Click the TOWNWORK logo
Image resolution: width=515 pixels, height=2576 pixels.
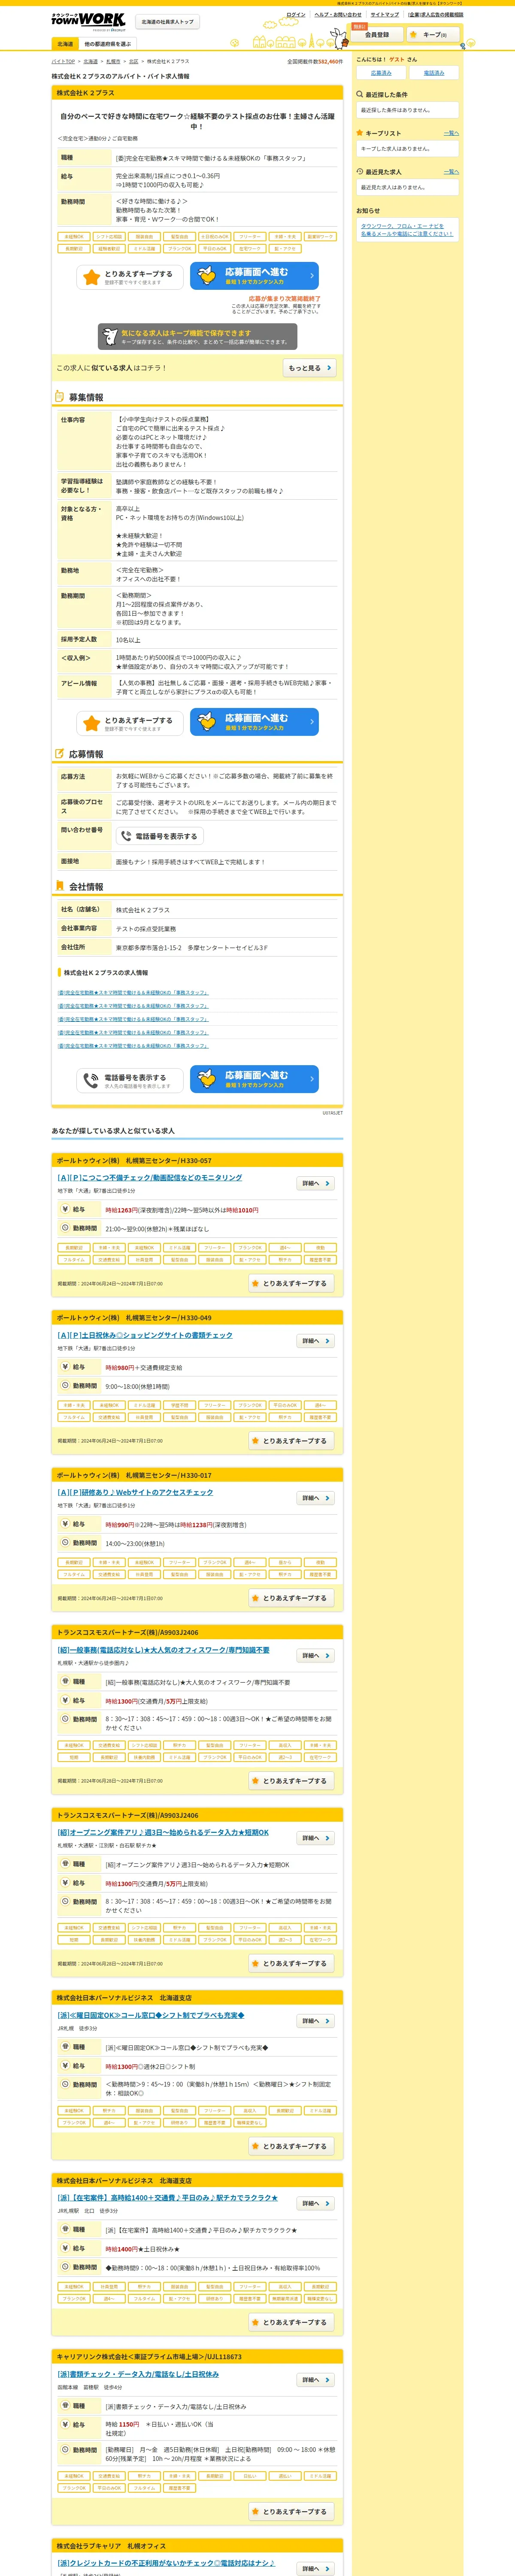88,20
